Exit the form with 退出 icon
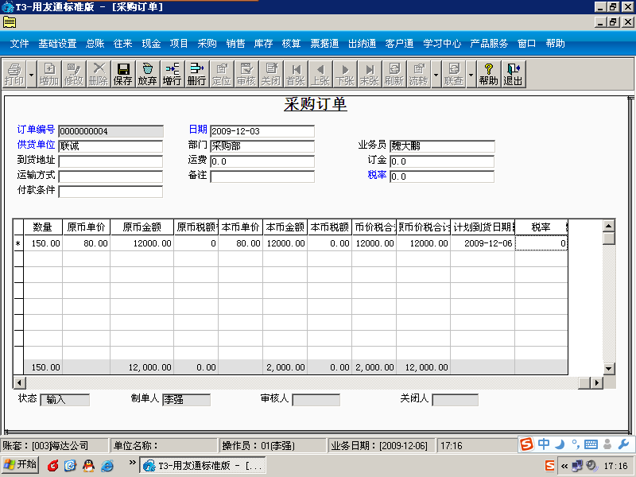Viewport: 636px width, 477px height. 514,74
